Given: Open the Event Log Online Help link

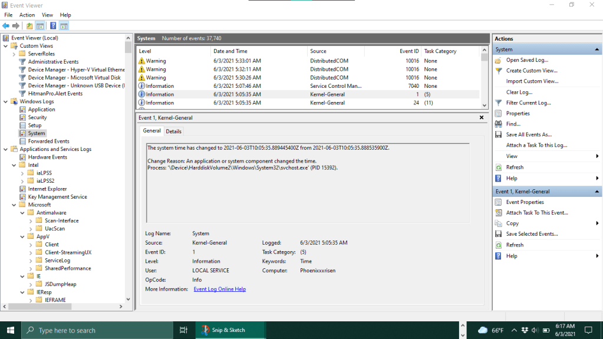Looking at the screenshot, I should click(x=219, y=289).
